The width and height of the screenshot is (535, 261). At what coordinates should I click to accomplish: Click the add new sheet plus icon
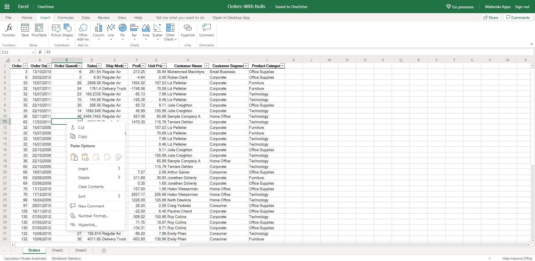[104, 250]
